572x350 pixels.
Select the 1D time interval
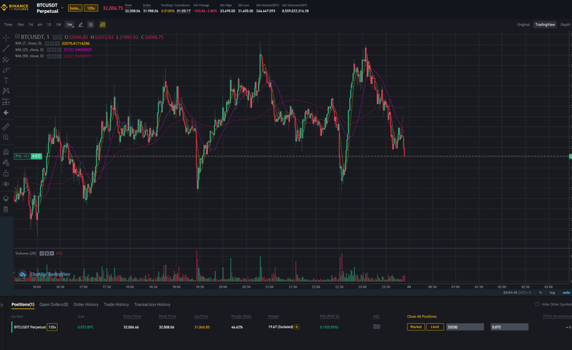(x=49, y=25)
